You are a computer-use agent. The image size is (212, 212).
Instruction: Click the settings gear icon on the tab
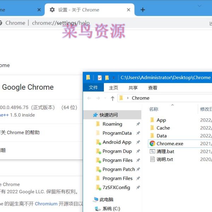tap(52, 10)
